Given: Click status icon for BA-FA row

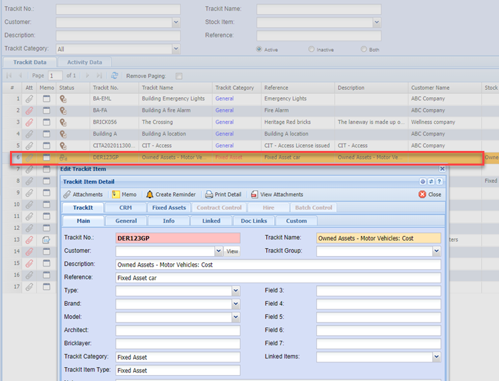Looking at the screenshot, I should (64, 110).
